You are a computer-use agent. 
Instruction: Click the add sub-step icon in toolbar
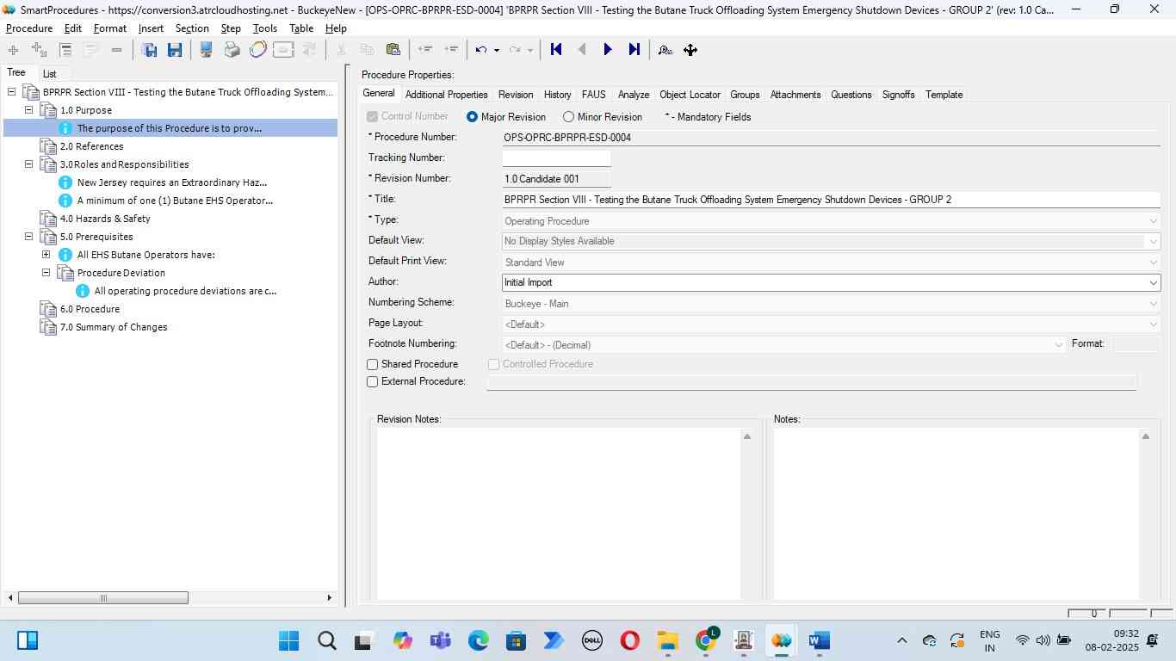(x=39, y=50)
